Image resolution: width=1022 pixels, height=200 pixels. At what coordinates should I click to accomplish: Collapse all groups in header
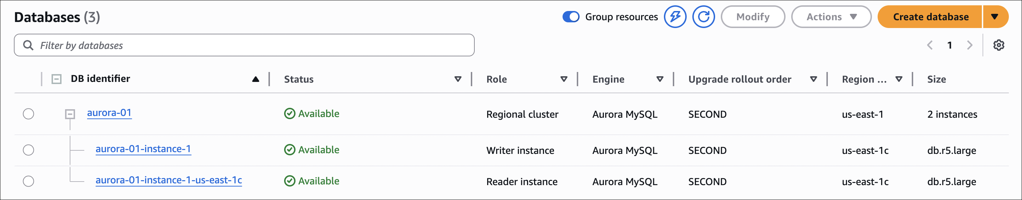point(57,79)
